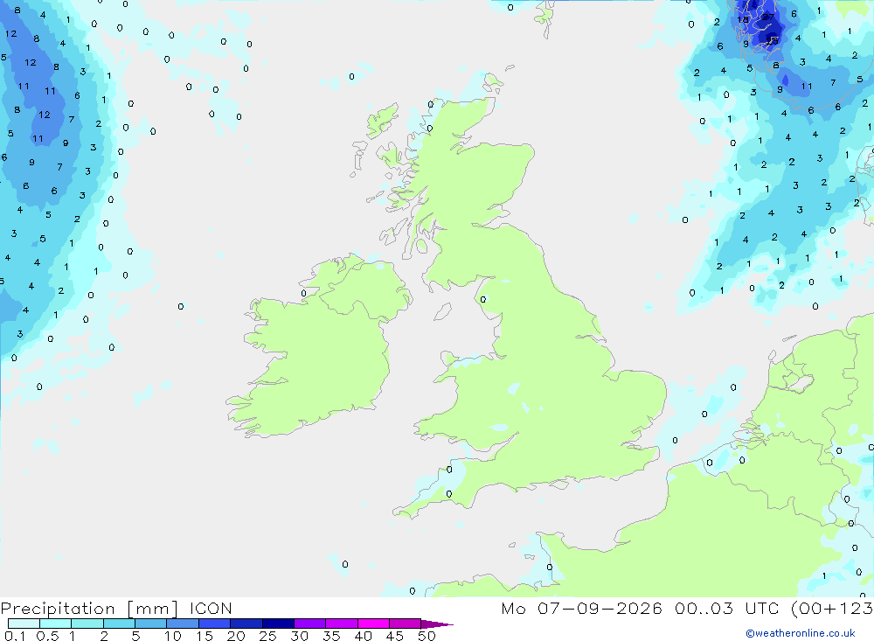
Task: Click the '0.5' tick label on the legend
Action: [47, 636]
